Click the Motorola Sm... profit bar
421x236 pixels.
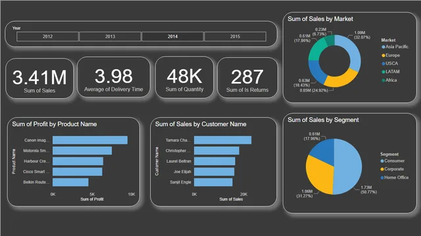(82, 150)
